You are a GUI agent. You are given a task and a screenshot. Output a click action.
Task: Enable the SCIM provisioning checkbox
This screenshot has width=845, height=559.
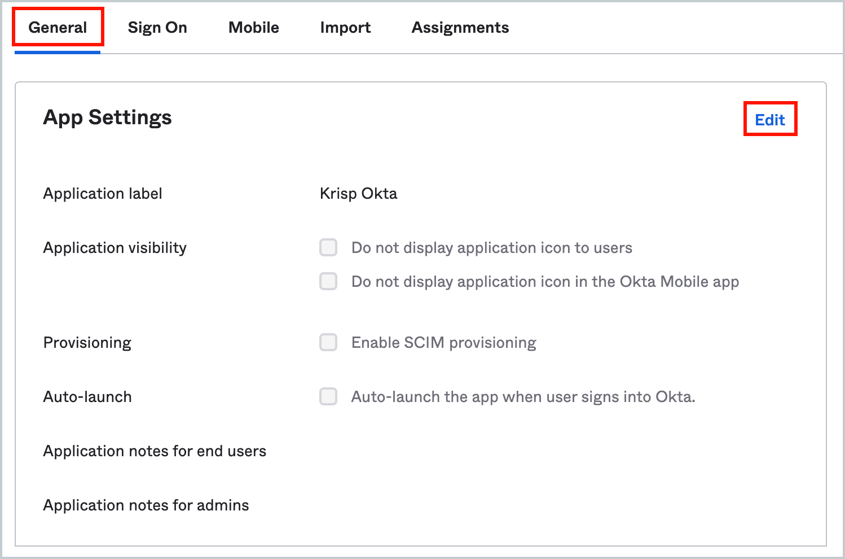pyautogui.click(x=328, y=342)
